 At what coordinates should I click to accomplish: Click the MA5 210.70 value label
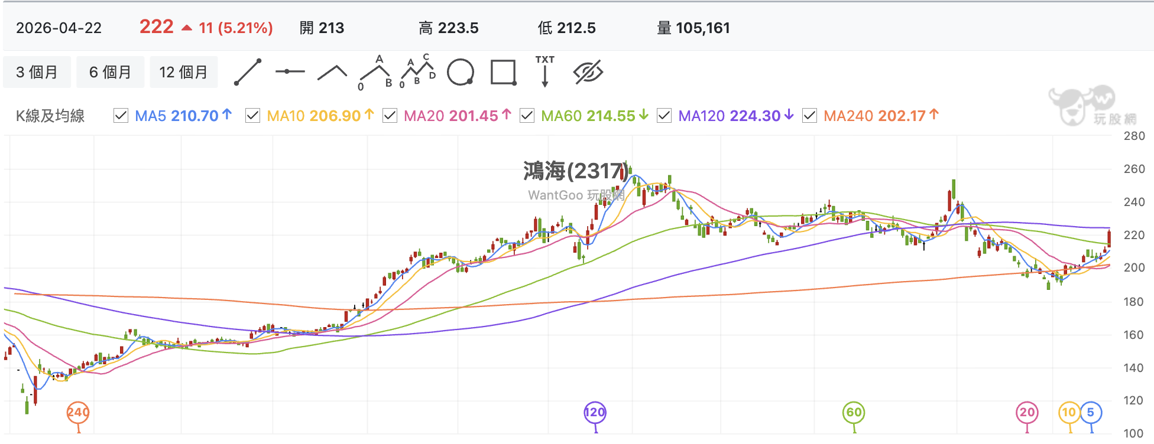click(x=183, y=116)
